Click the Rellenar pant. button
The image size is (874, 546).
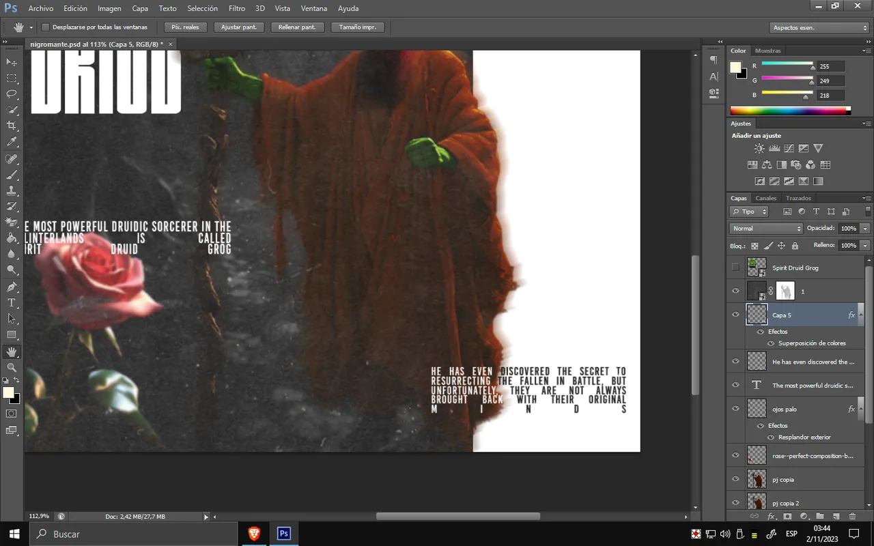click(x=297, y=27)
